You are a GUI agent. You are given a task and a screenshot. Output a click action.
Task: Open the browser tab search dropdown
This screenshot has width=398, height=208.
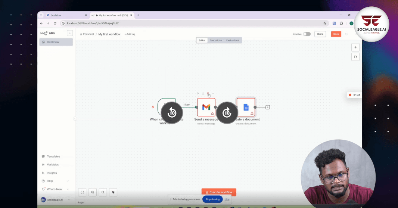coord(41,15)
